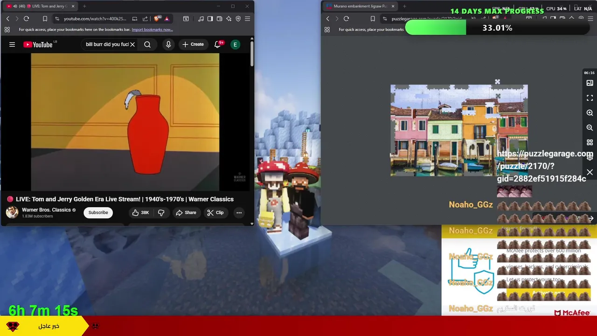Image resolution: width=597 pixels, height=336 pixels.
Task: Click Import bookmarks now link
Action: click(x=152, y=29)
